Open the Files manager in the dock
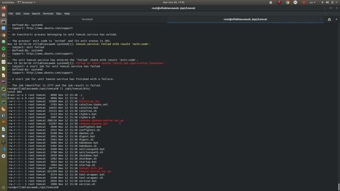 4,15
